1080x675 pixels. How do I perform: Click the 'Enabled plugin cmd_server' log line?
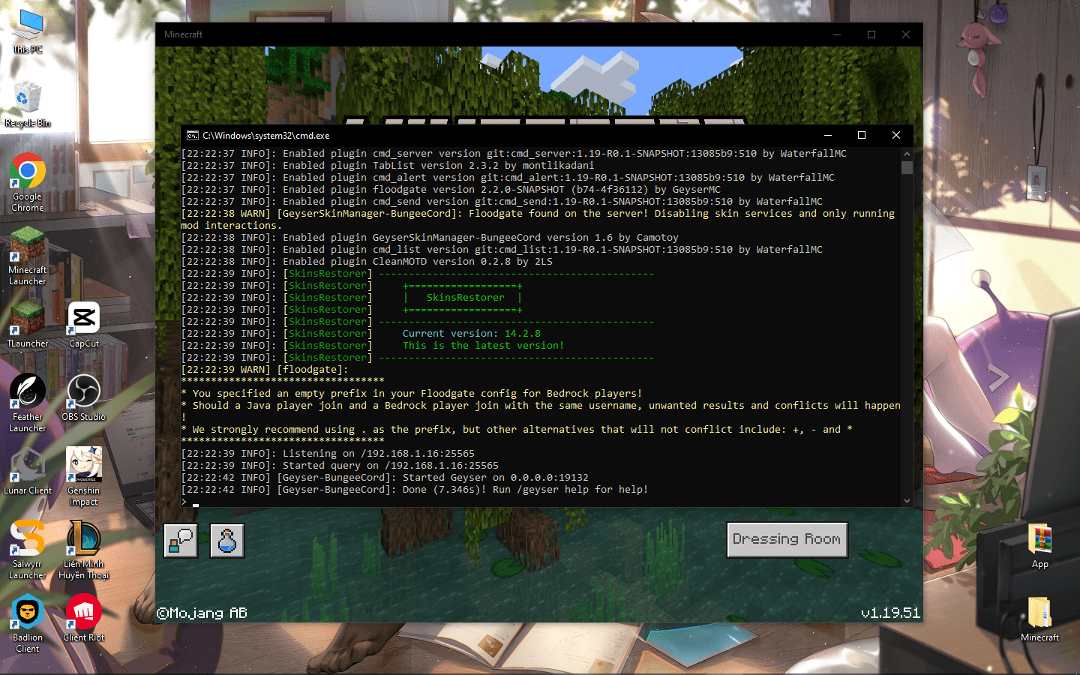pos(514,154)
